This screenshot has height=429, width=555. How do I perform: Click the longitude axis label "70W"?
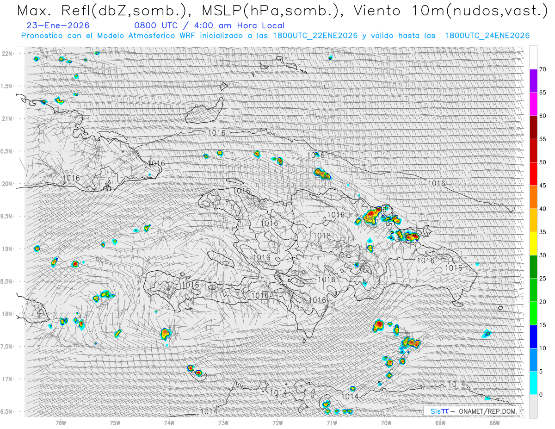[x=386, y=423]
